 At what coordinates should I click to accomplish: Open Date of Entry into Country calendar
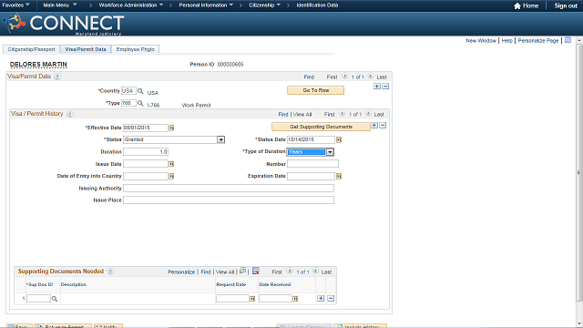tap(171, 176)
